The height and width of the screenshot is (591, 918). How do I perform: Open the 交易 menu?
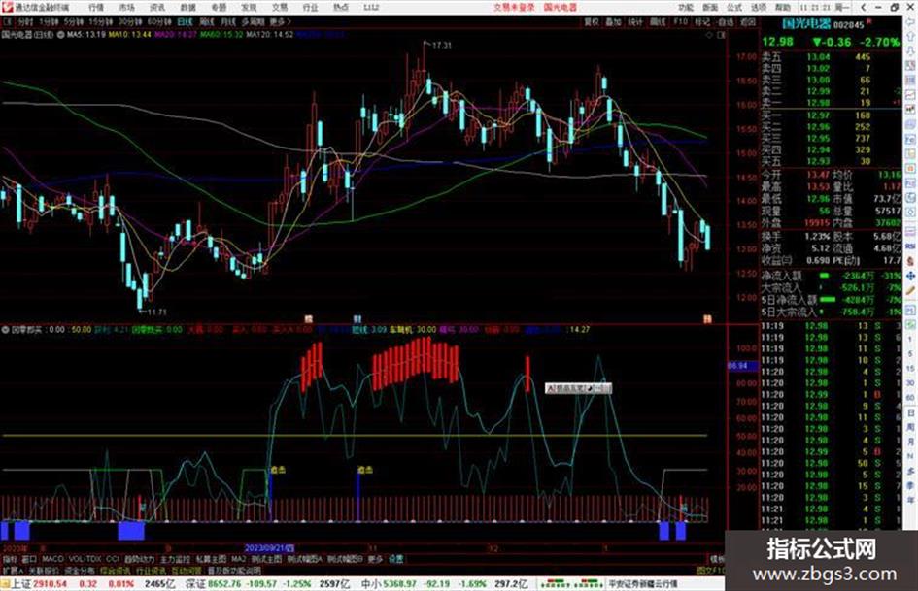(x=279, y=7)
